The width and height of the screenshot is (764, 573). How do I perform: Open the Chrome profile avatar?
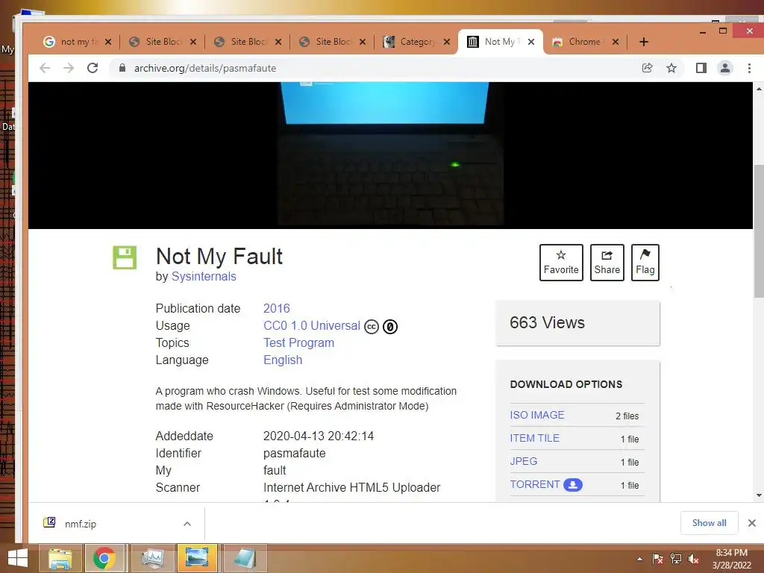725,68
